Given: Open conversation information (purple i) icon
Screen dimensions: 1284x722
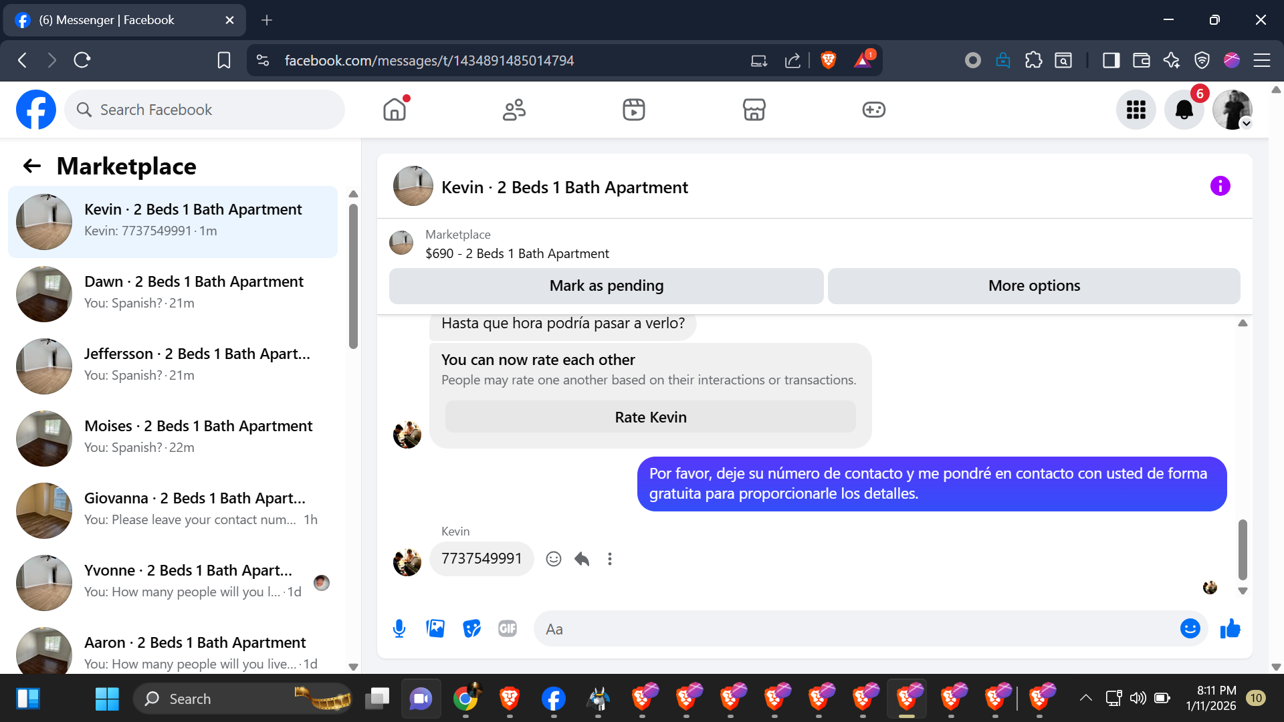Looking at the screenshot, I should [x=1220, y=186].
